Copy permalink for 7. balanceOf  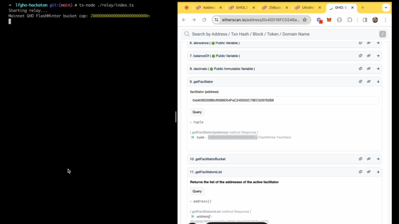pyautogui.click(x=369, y=56)
